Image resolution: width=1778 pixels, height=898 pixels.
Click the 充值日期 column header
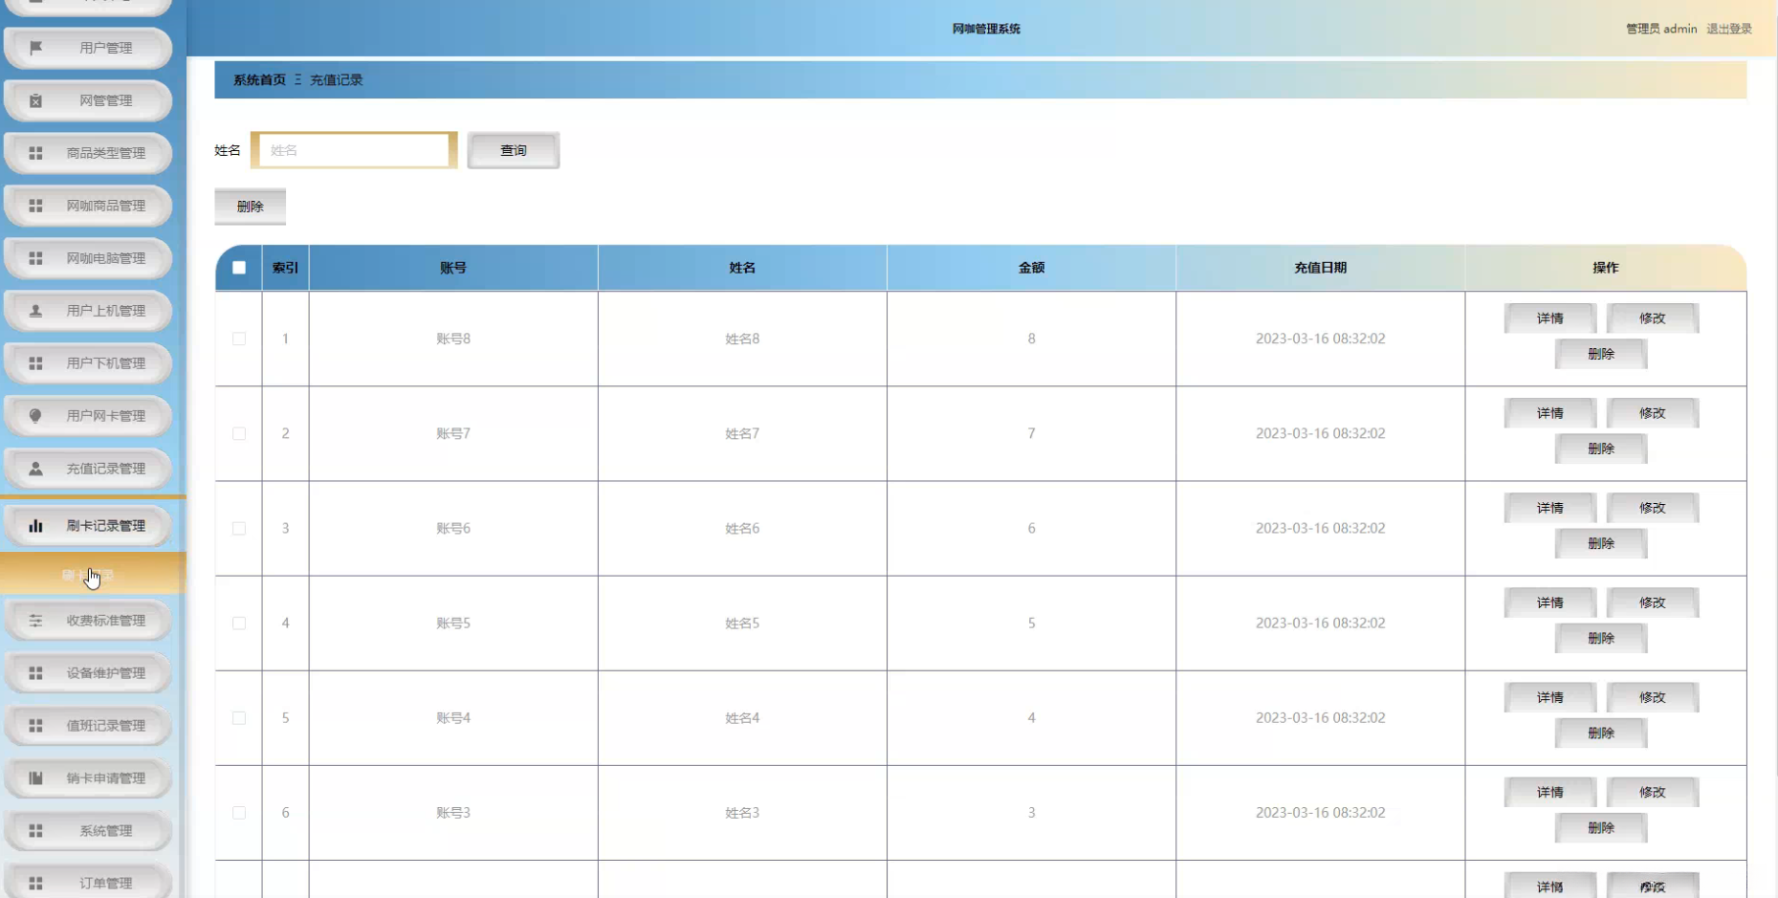pyautogui.click(x=1320, y=268)
